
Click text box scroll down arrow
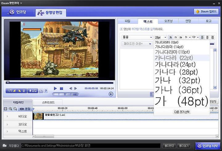(x=215, y=87)
